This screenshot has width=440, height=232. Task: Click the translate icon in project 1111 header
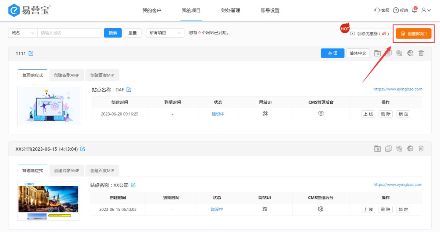tap(399, 53)
